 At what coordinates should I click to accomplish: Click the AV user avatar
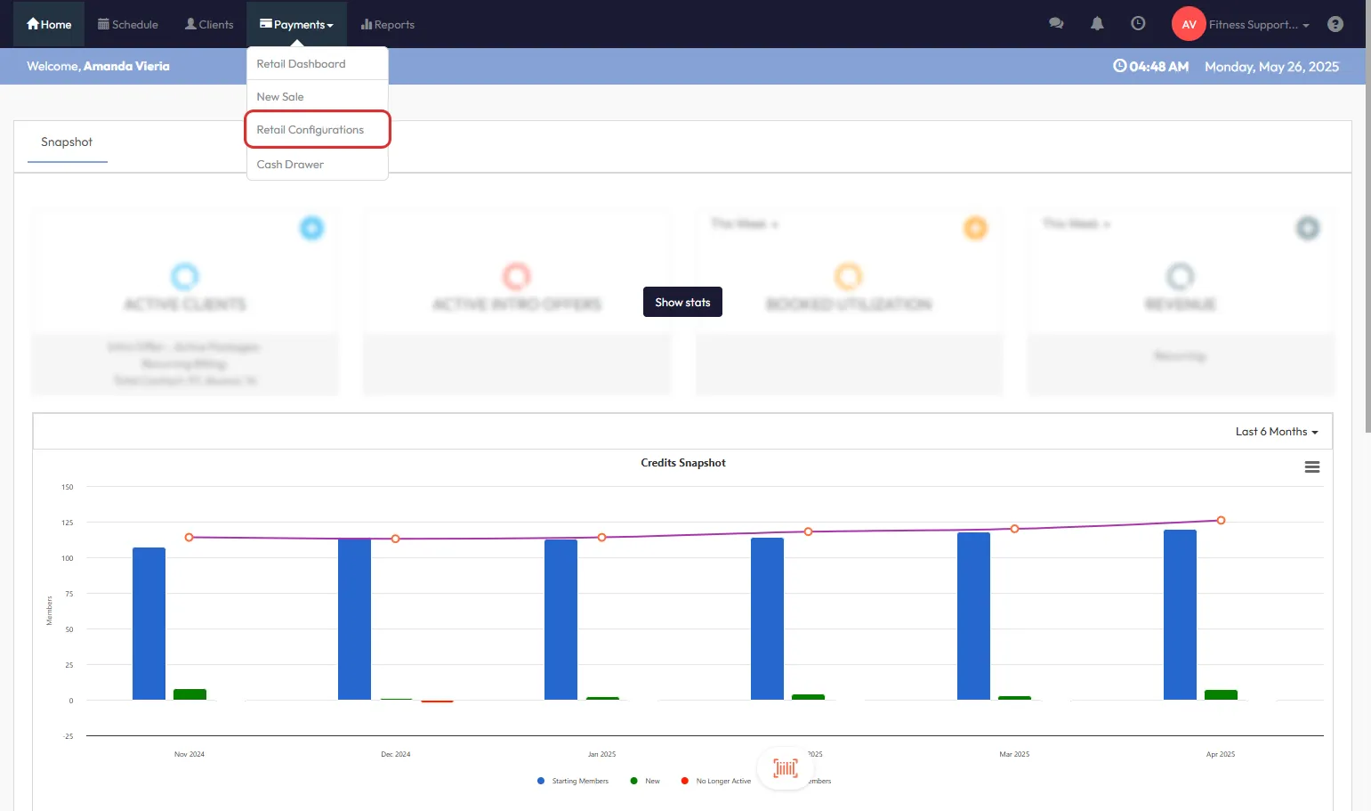pos(1188,24)
